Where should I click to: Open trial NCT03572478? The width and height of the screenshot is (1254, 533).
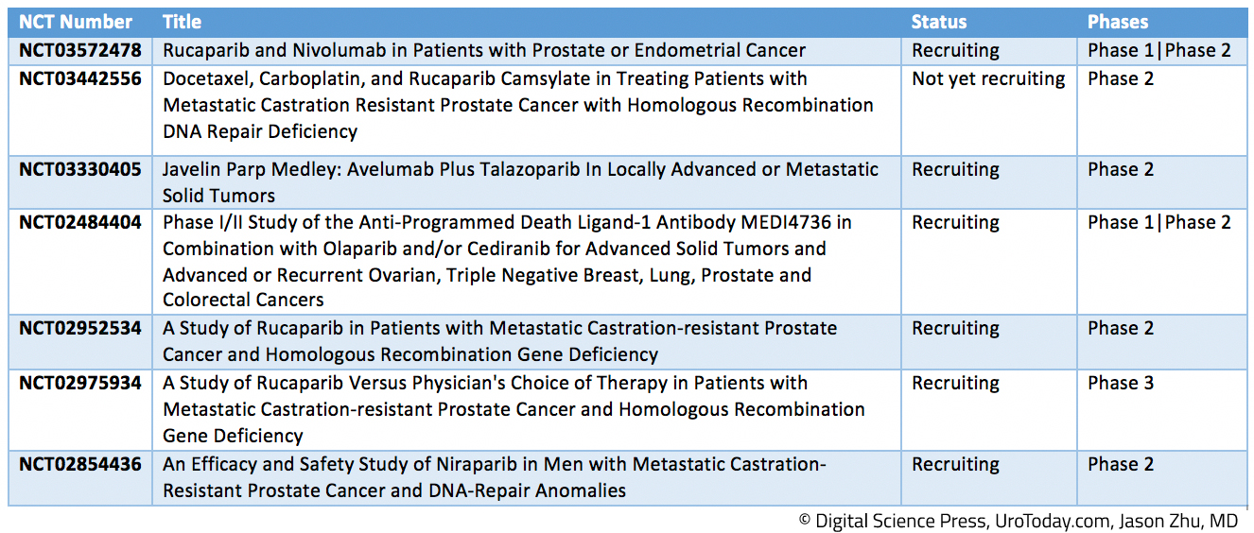[80, 51]
